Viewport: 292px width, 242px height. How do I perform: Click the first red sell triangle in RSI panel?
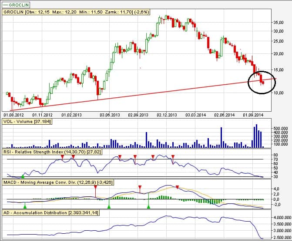pos(63,156)
